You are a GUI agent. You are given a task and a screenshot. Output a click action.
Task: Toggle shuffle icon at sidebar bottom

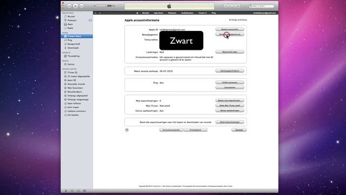pos(72,191)
